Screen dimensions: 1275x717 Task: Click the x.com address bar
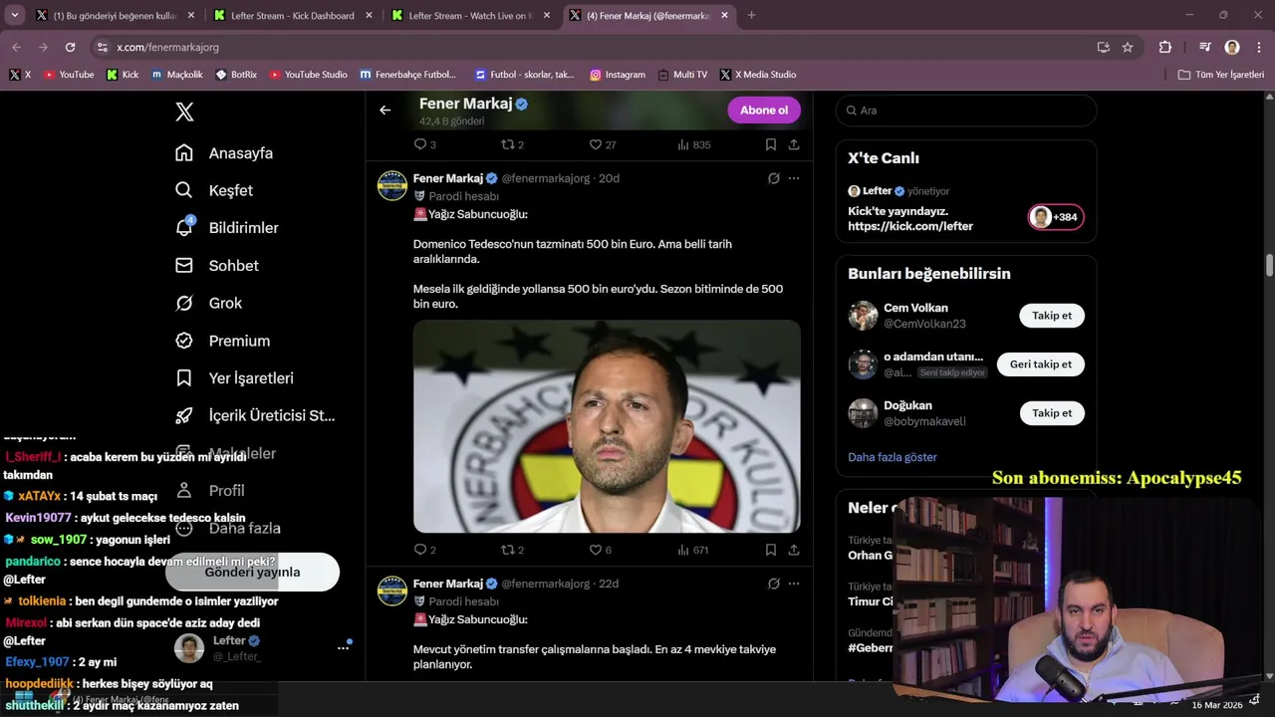coord(588,47)
